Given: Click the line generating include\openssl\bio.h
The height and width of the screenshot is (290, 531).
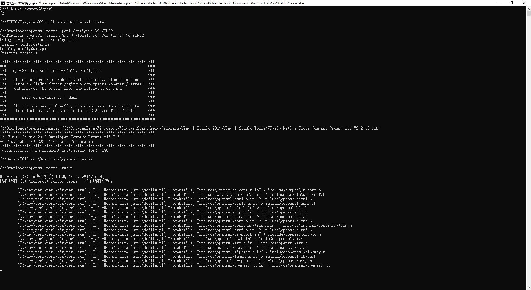Looking at the screenshot, I should (x=163, y=208).
